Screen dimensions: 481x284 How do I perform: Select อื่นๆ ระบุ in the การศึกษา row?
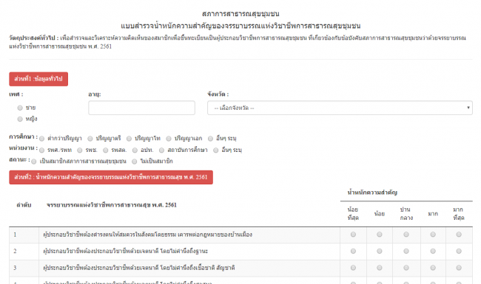point(210,139)
